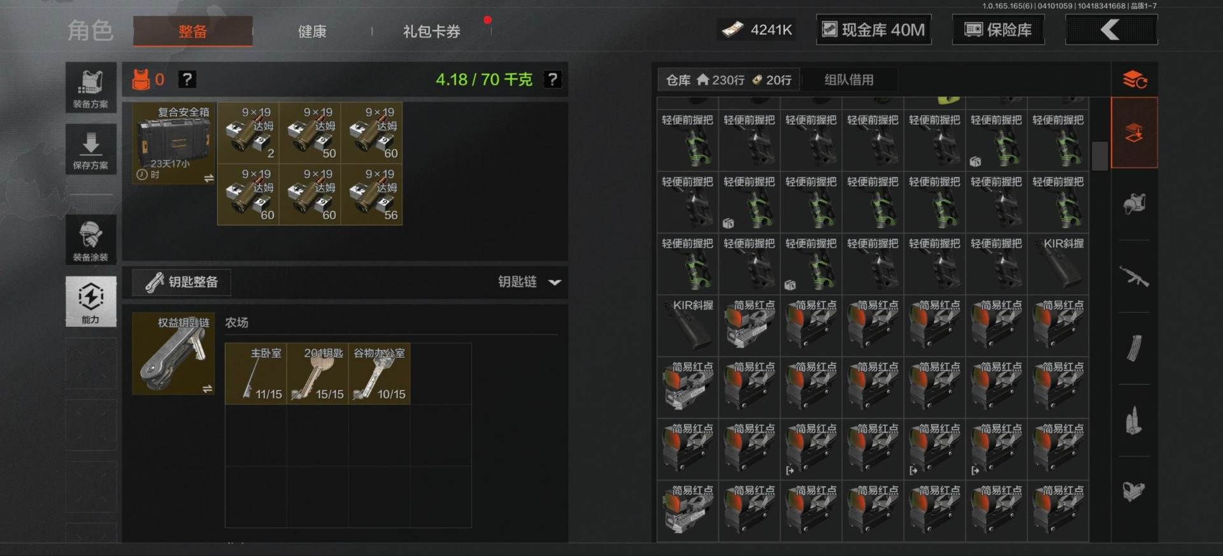
Task: Filter warehouse by ammunition category
Action: tap(1134, 421)
